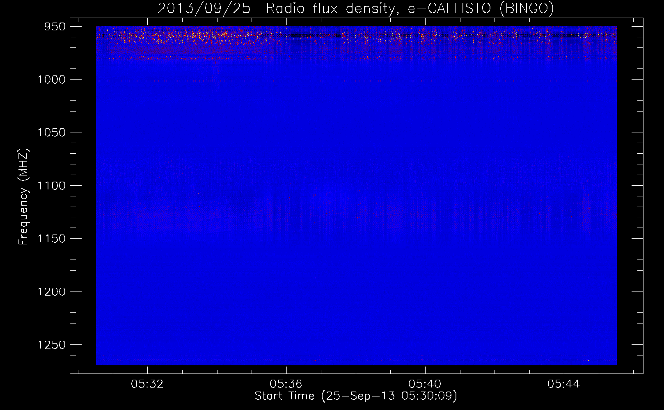Click the 'Start Time (25-Sep-13 05:30:09)' label
Image resolution: width=664 pixels, height=410 pixels.
coord(356,396)
